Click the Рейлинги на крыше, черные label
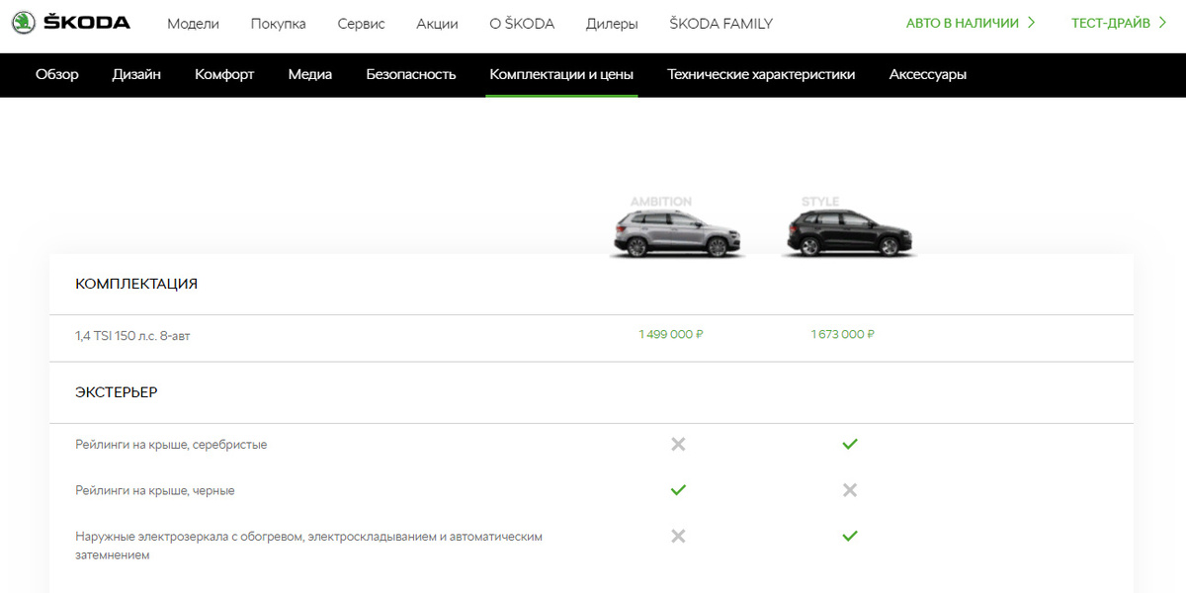This screenshot has height=593, width=1186. (155, 490)
